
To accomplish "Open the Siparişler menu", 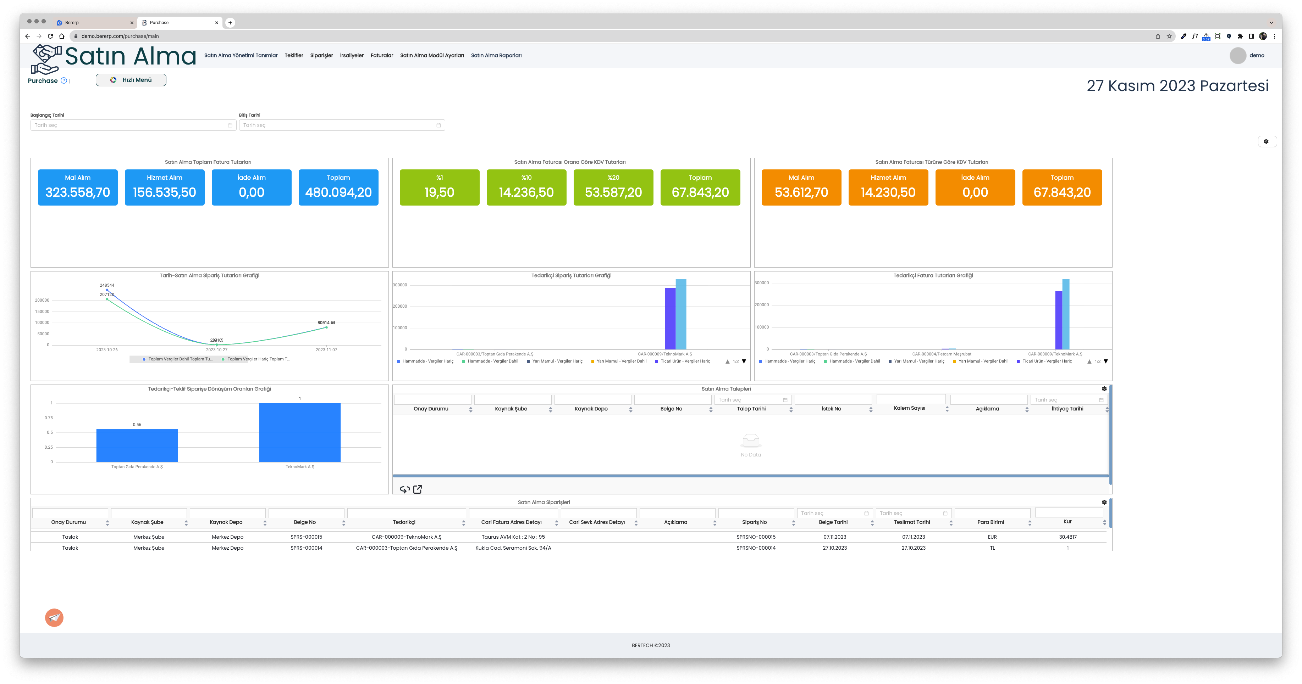I will (321, 56).
